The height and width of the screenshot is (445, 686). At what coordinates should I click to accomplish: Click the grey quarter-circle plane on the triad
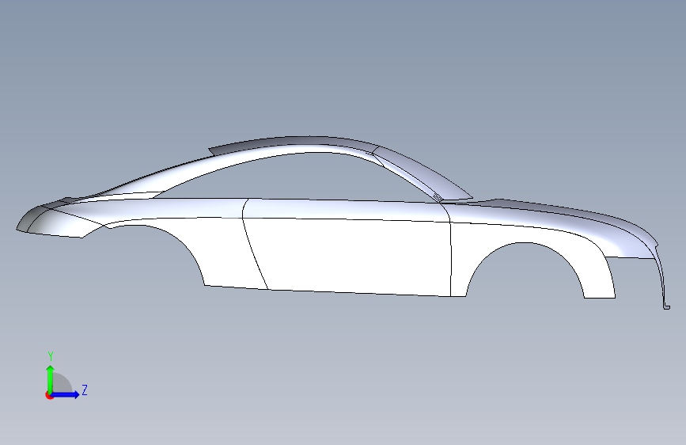63,384
